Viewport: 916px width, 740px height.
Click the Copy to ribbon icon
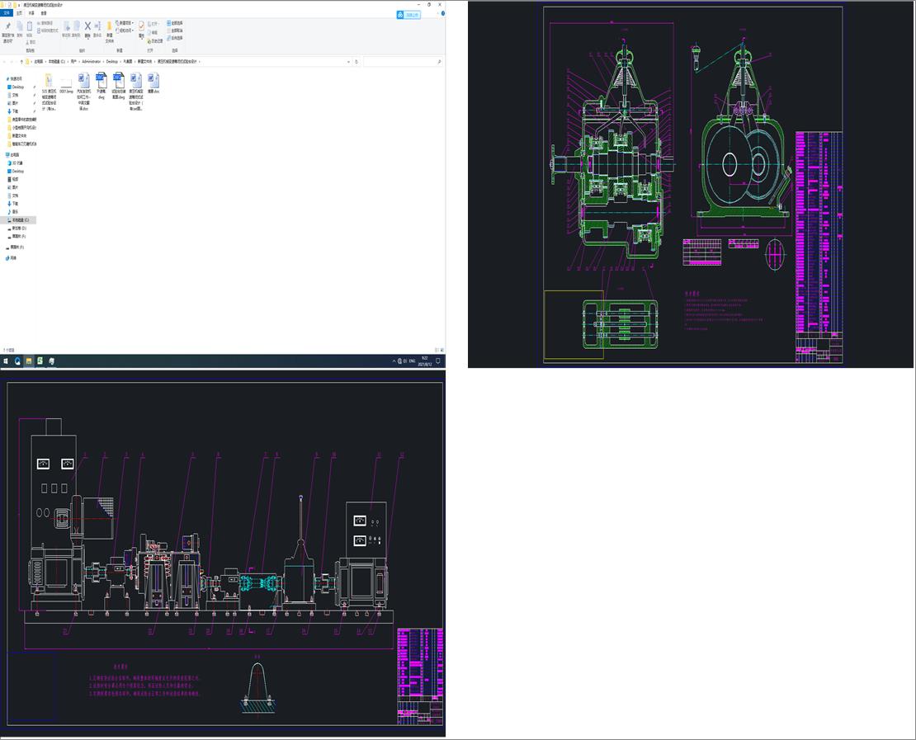pos(76,26)
